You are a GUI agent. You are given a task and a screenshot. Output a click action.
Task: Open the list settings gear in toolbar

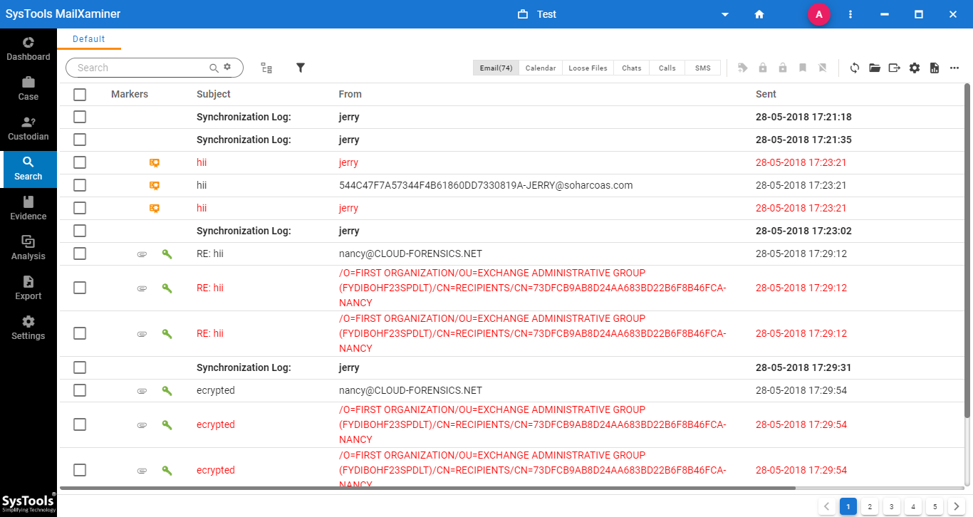tap(915, 68)
